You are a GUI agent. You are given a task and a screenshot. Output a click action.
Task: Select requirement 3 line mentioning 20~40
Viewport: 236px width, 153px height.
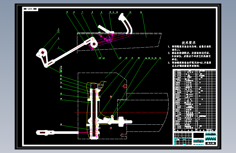click(x=189, y=63)
